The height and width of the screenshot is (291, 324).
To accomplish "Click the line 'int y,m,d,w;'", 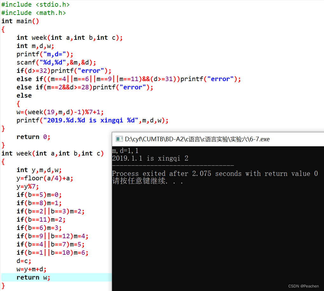I will click(39, 170).
